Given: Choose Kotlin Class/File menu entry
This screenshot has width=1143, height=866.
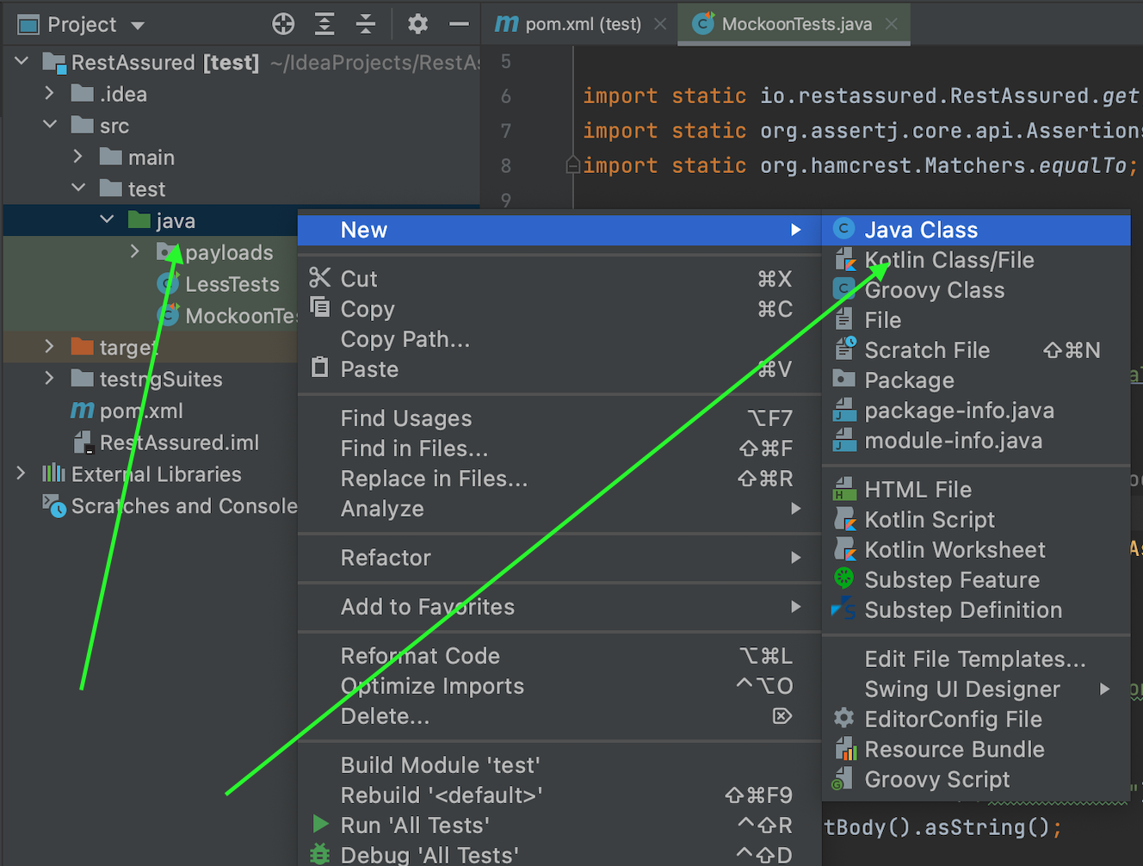Looking at the screenshot, I should (x=948, y=260).
